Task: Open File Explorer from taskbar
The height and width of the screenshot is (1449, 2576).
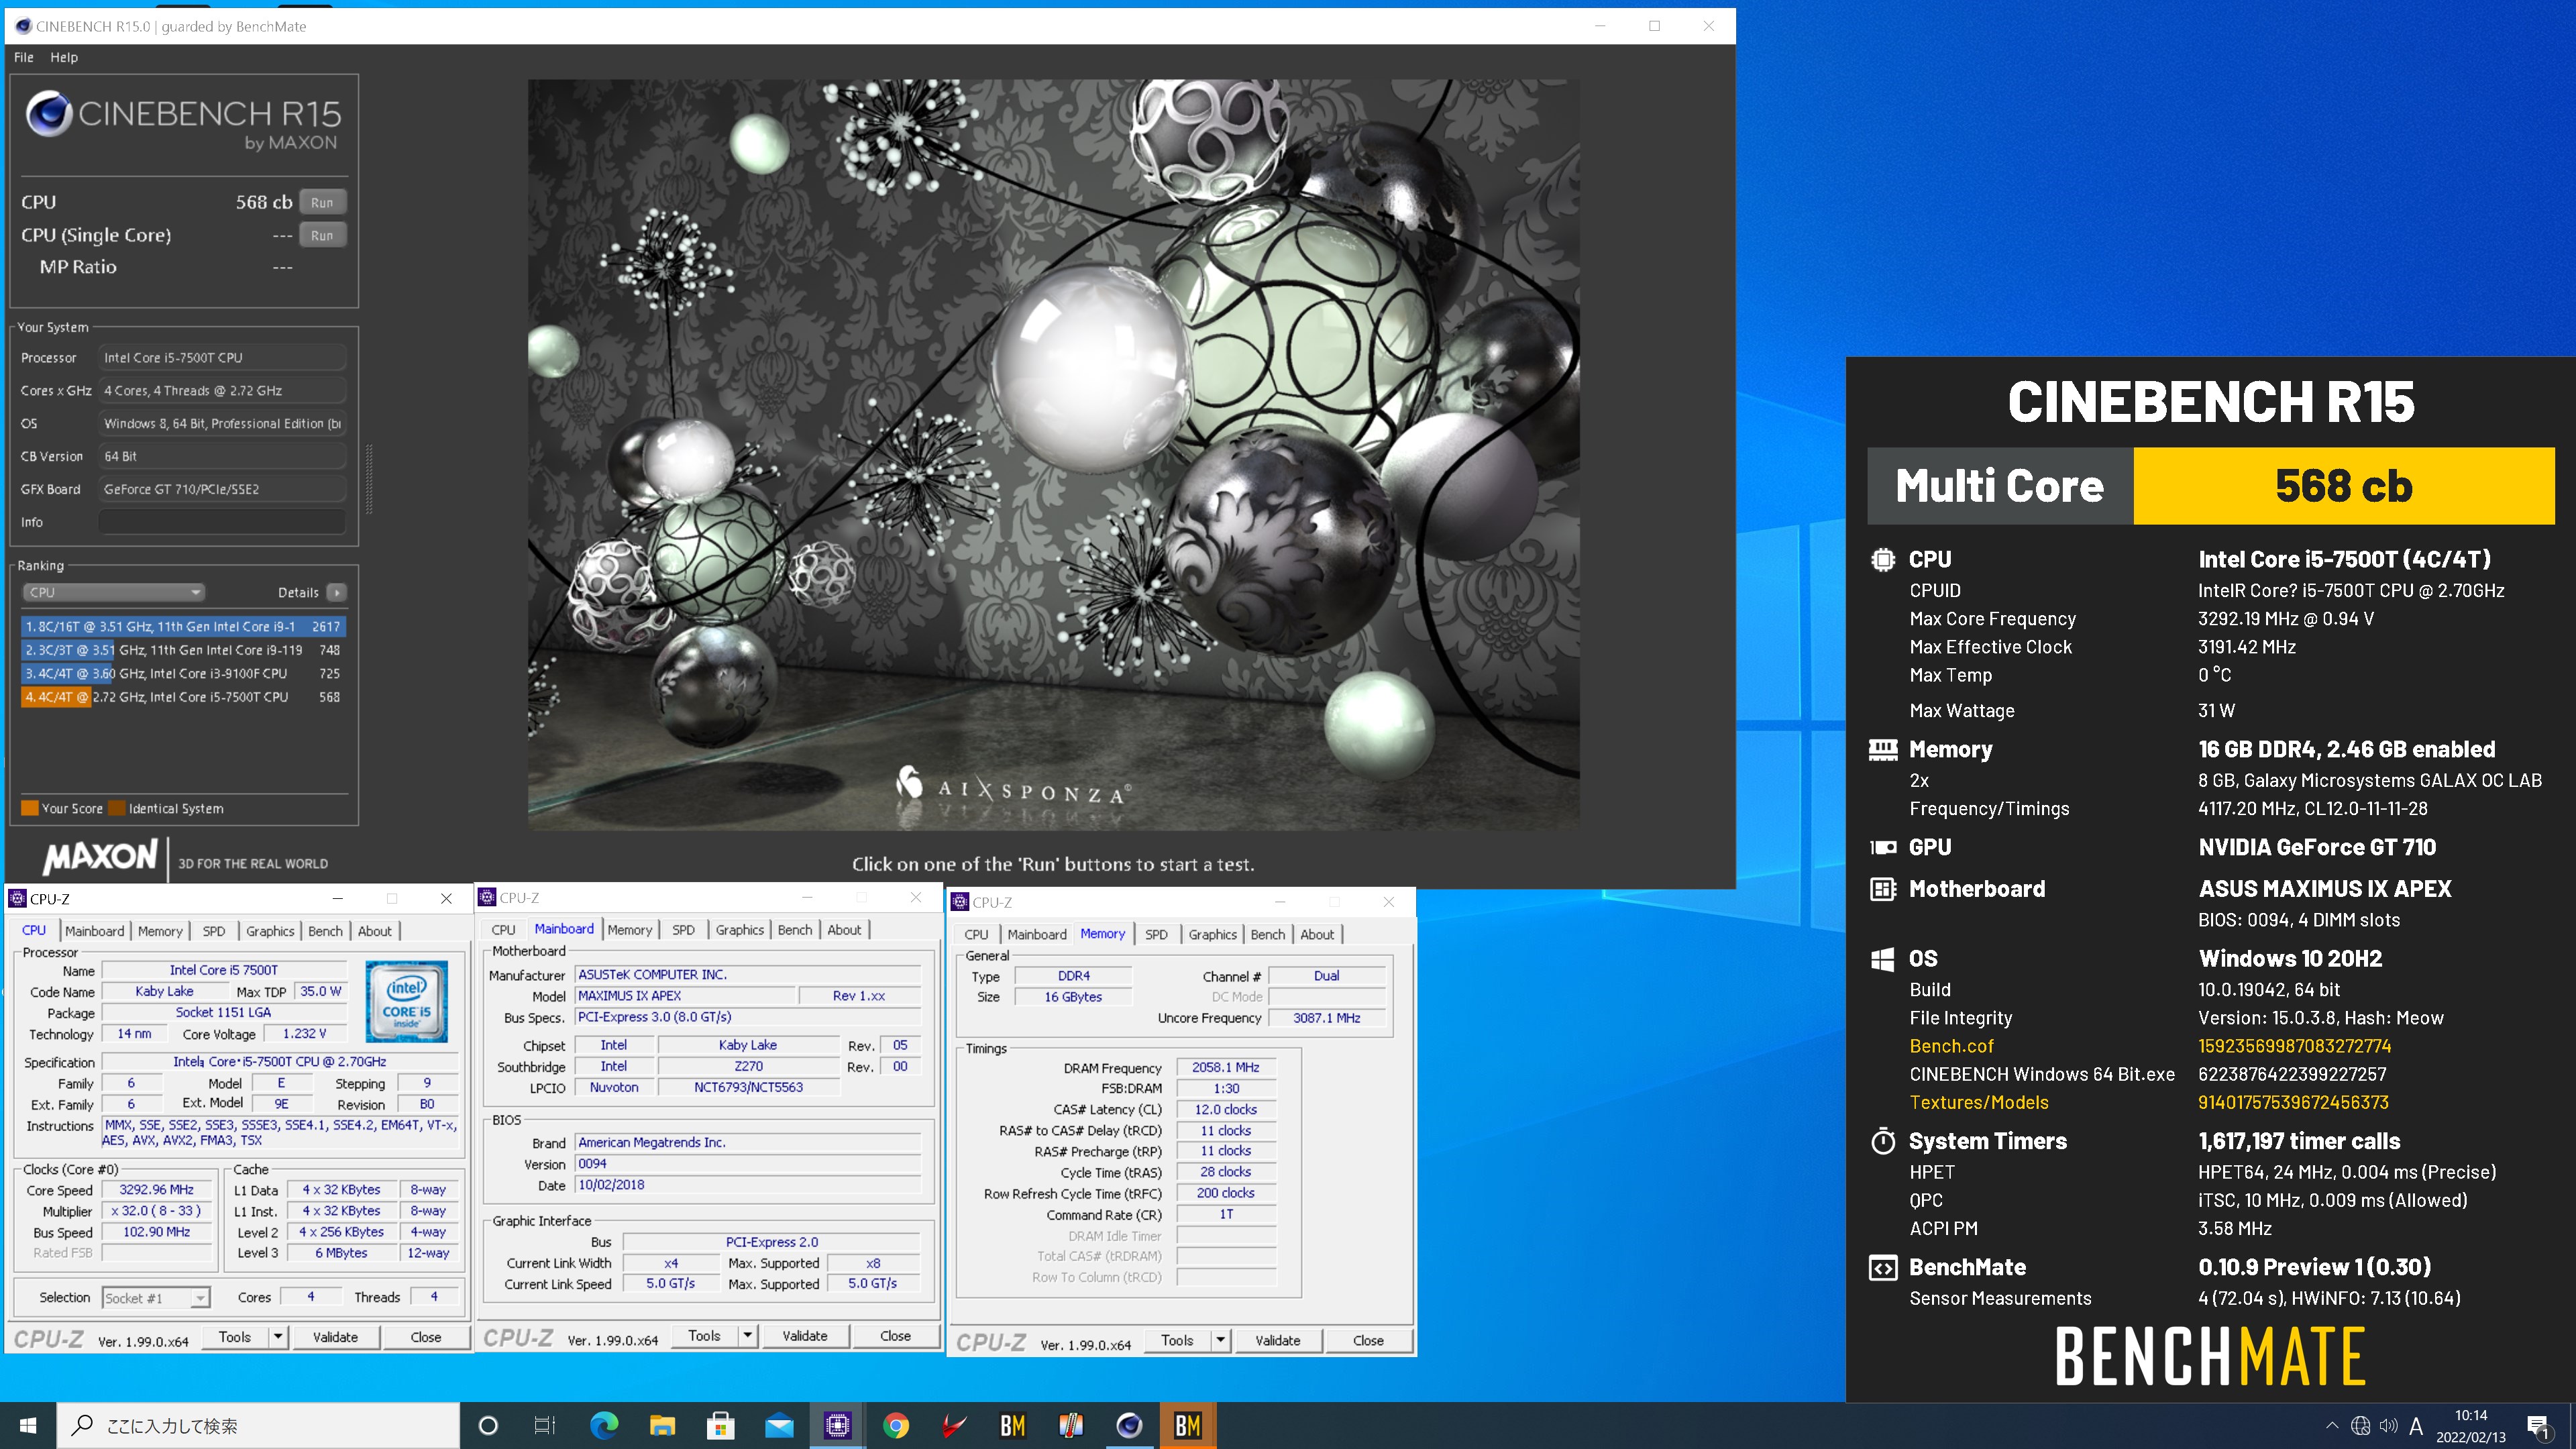Action: coord(662,1425)
